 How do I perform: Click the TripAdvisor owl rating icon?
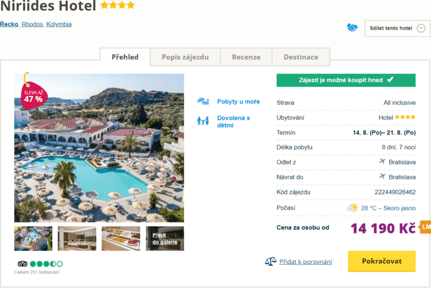tap(22, 263)
